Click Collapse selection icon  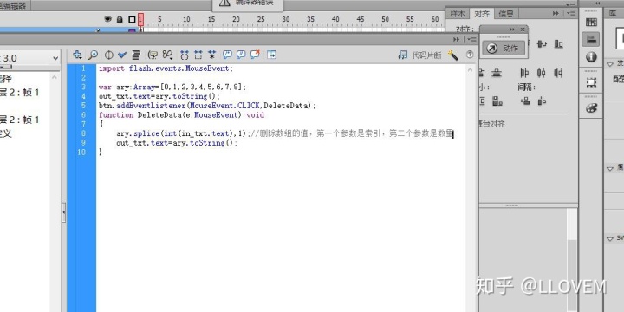point(198,55)
